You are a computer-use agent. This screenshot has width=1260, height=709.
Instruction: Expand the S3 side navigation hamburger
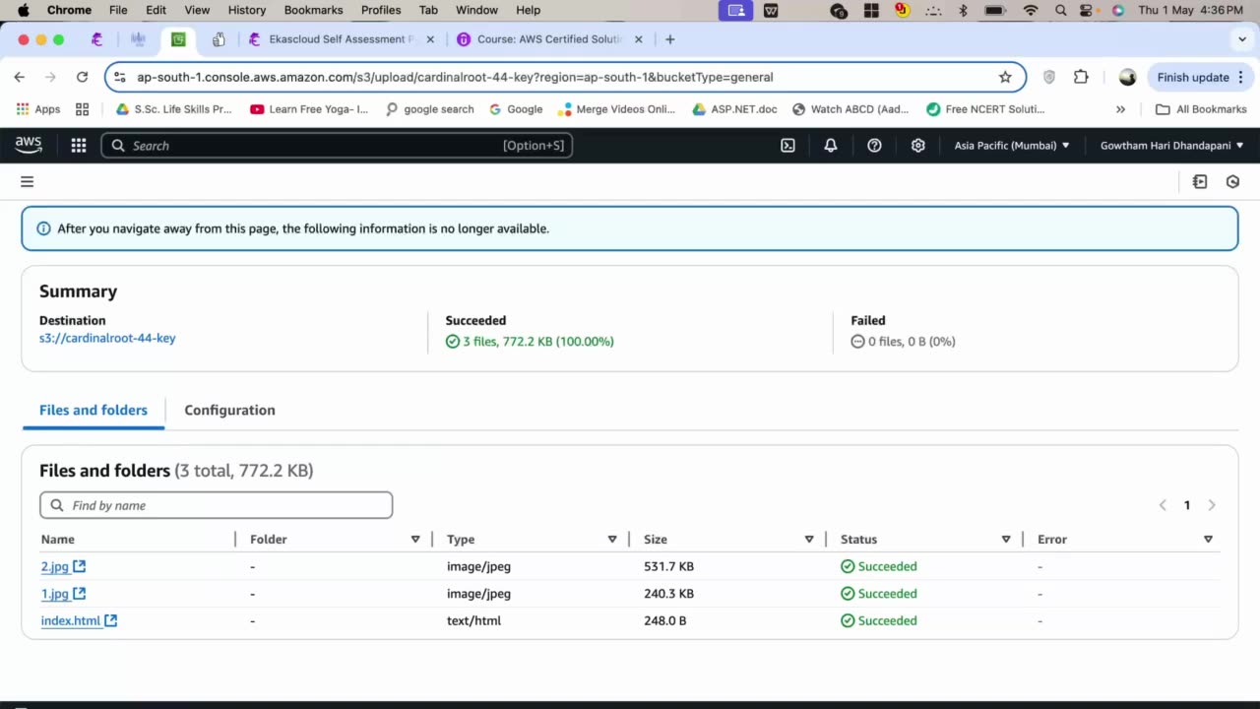pos(28,181)
